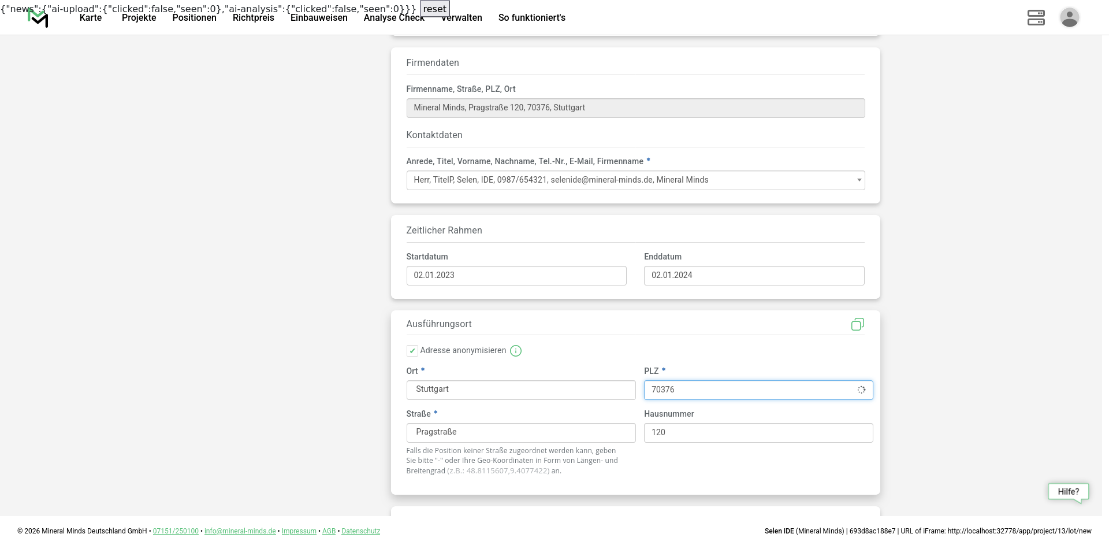Viewport: 1109px width, 545px height.
Task: Open the Datenschutz footer link
Action: click(x=360, y=531)
